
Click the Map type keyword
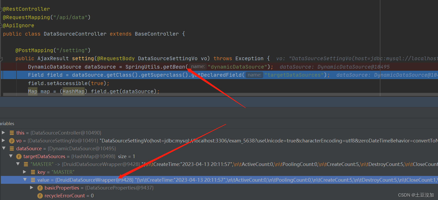pos(33,91)
